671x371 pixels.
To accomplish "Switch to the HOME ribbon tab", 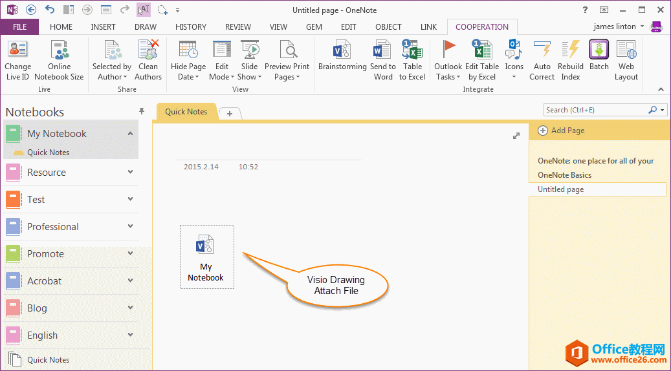I will [x=61, y=27].
